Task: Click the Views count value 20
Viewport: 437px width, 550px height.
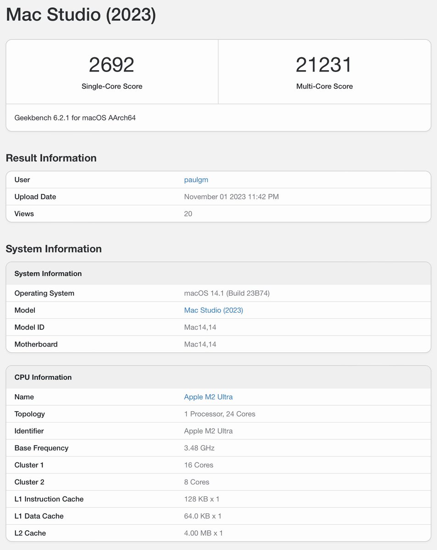Action: point(188,214)
